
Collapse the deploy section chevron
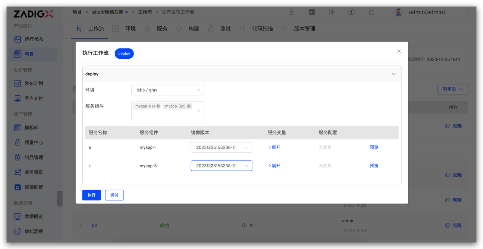[394, 74]
